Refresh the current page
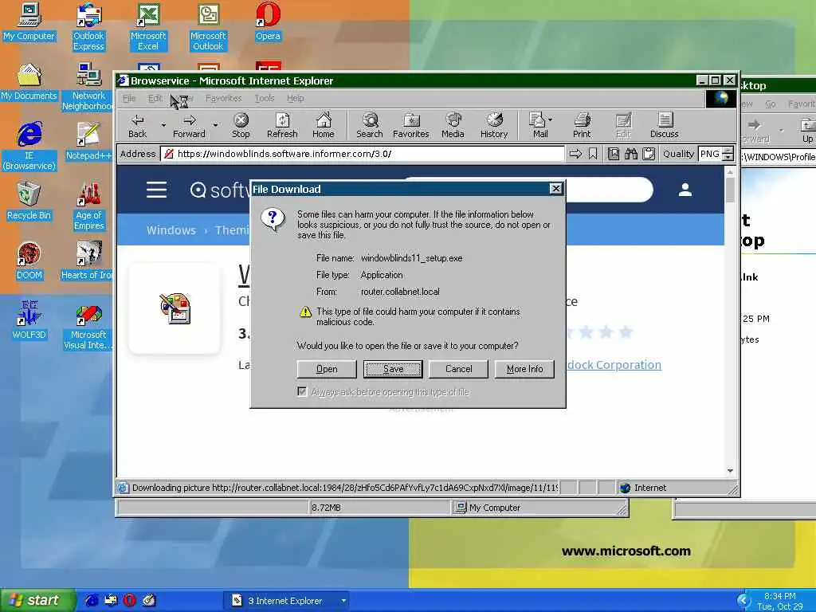This screenshot has width=816, height=612. coord(282,125)
